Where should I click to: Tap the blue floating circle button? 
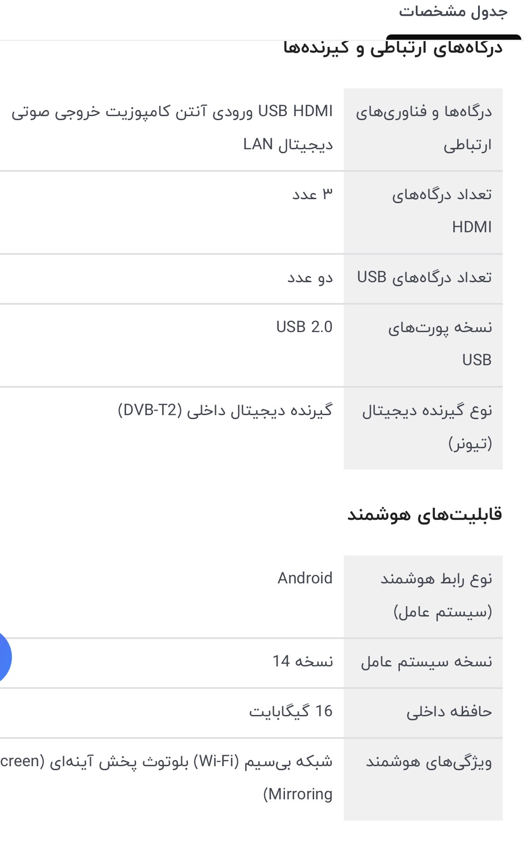[4, 658]
